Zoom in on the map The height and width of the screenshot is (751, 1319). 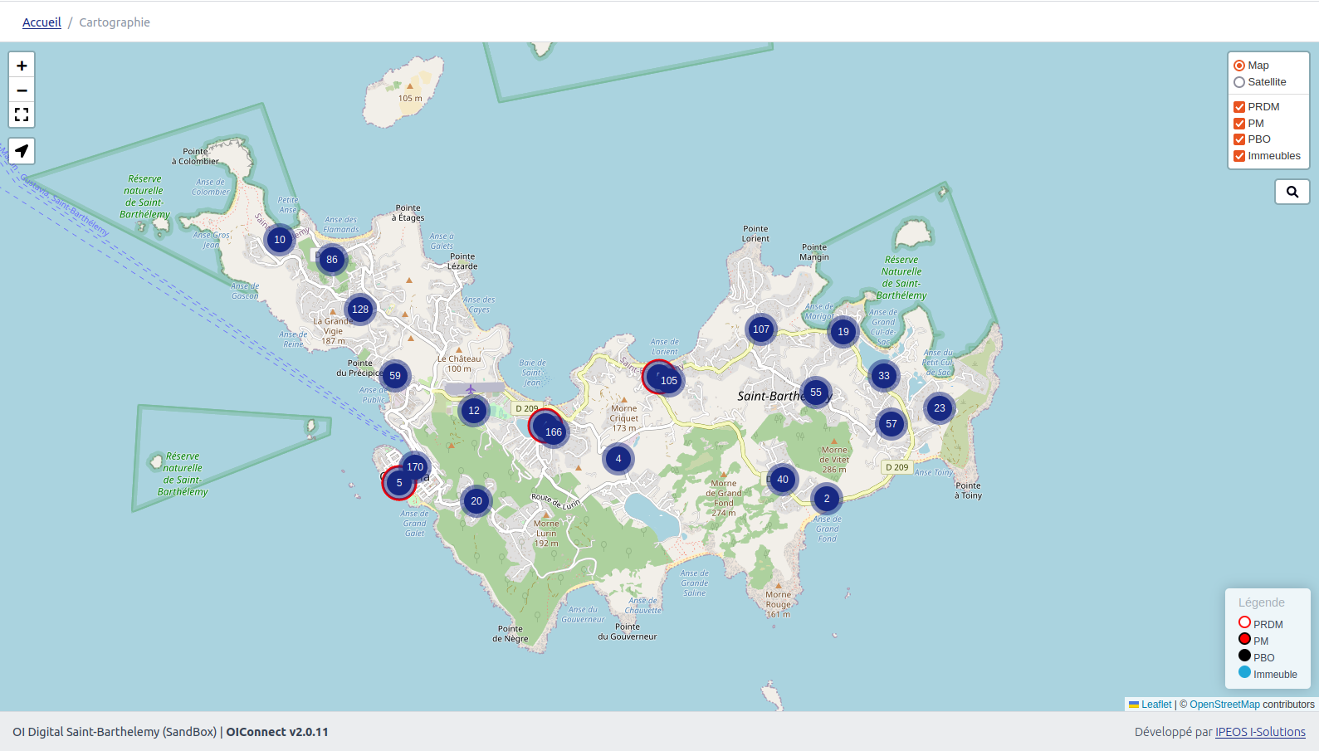pyautogui.click(x=22, y=66)
